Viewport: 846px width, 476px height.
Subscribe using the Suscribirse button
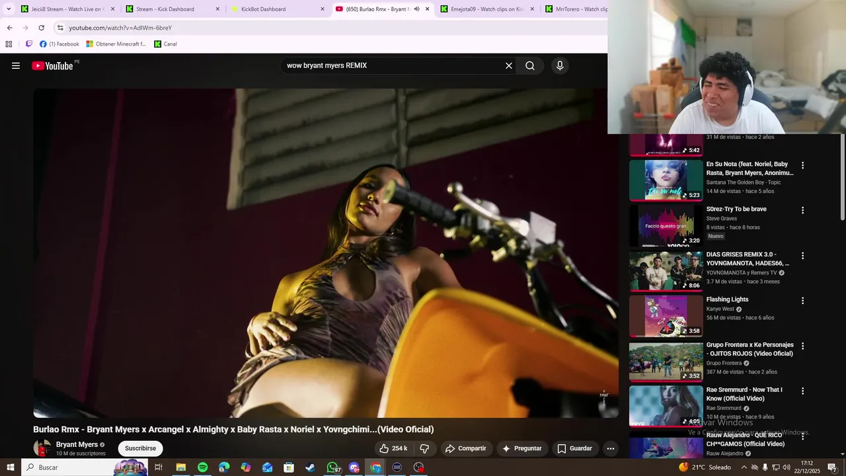[x=141, y=448]
